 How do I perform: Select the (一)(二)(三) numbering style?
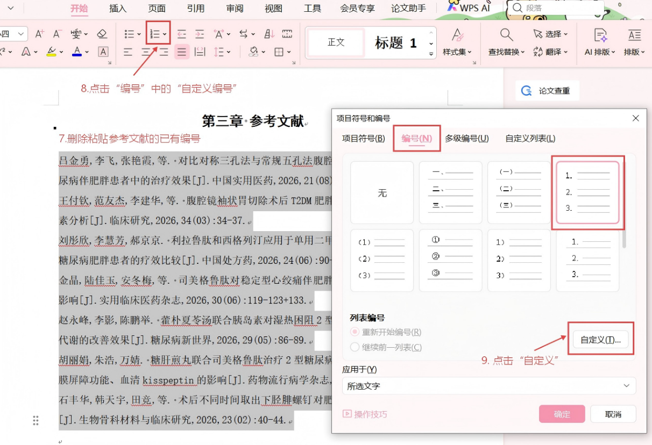(x=519, y=192)
